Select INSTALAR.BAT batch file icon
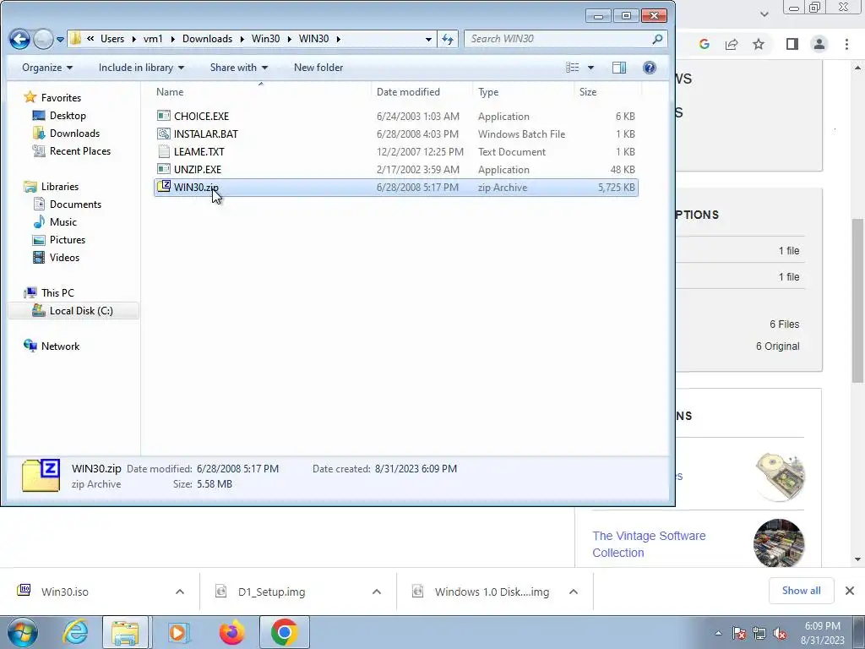This screenshot has width=865, height=649. point(163,134)
